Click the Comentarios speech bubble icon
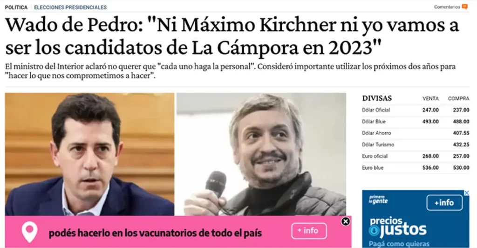Image resolution: width=477 pixels, height=248 pixels. coord(465,7)
